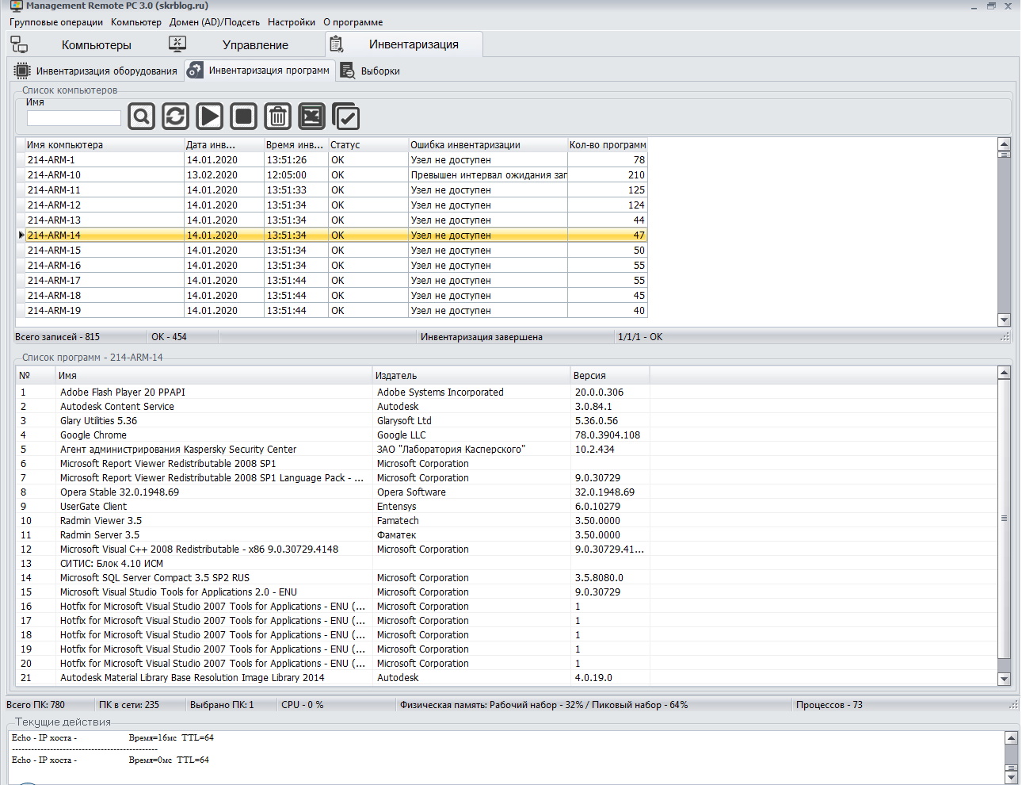Screen dimensions: 1022x785
Task: Click the refresh list icon
Action: click(x=175, y=117)
